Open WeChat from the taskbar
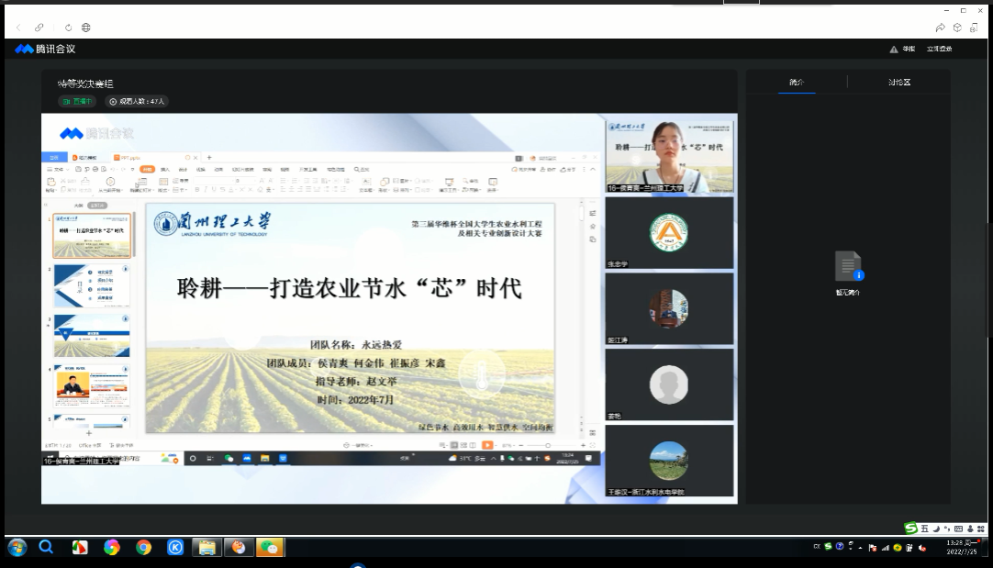The width and height of the screenshot is (993, 568). pos(271,547)
